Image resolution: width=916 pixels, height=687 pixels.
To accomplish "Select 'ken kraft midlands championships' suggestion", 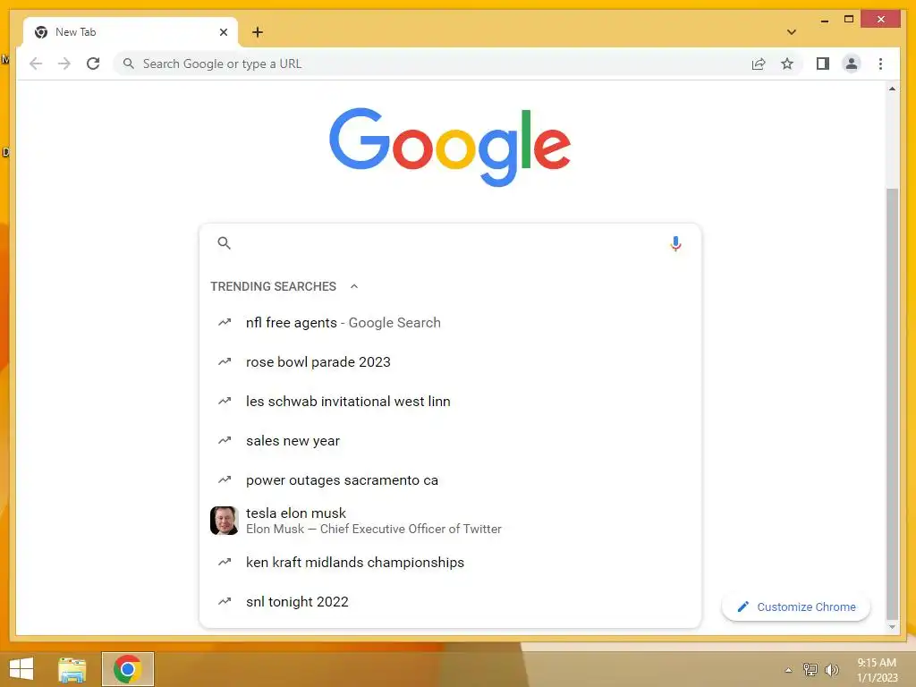I will point(450,562).
